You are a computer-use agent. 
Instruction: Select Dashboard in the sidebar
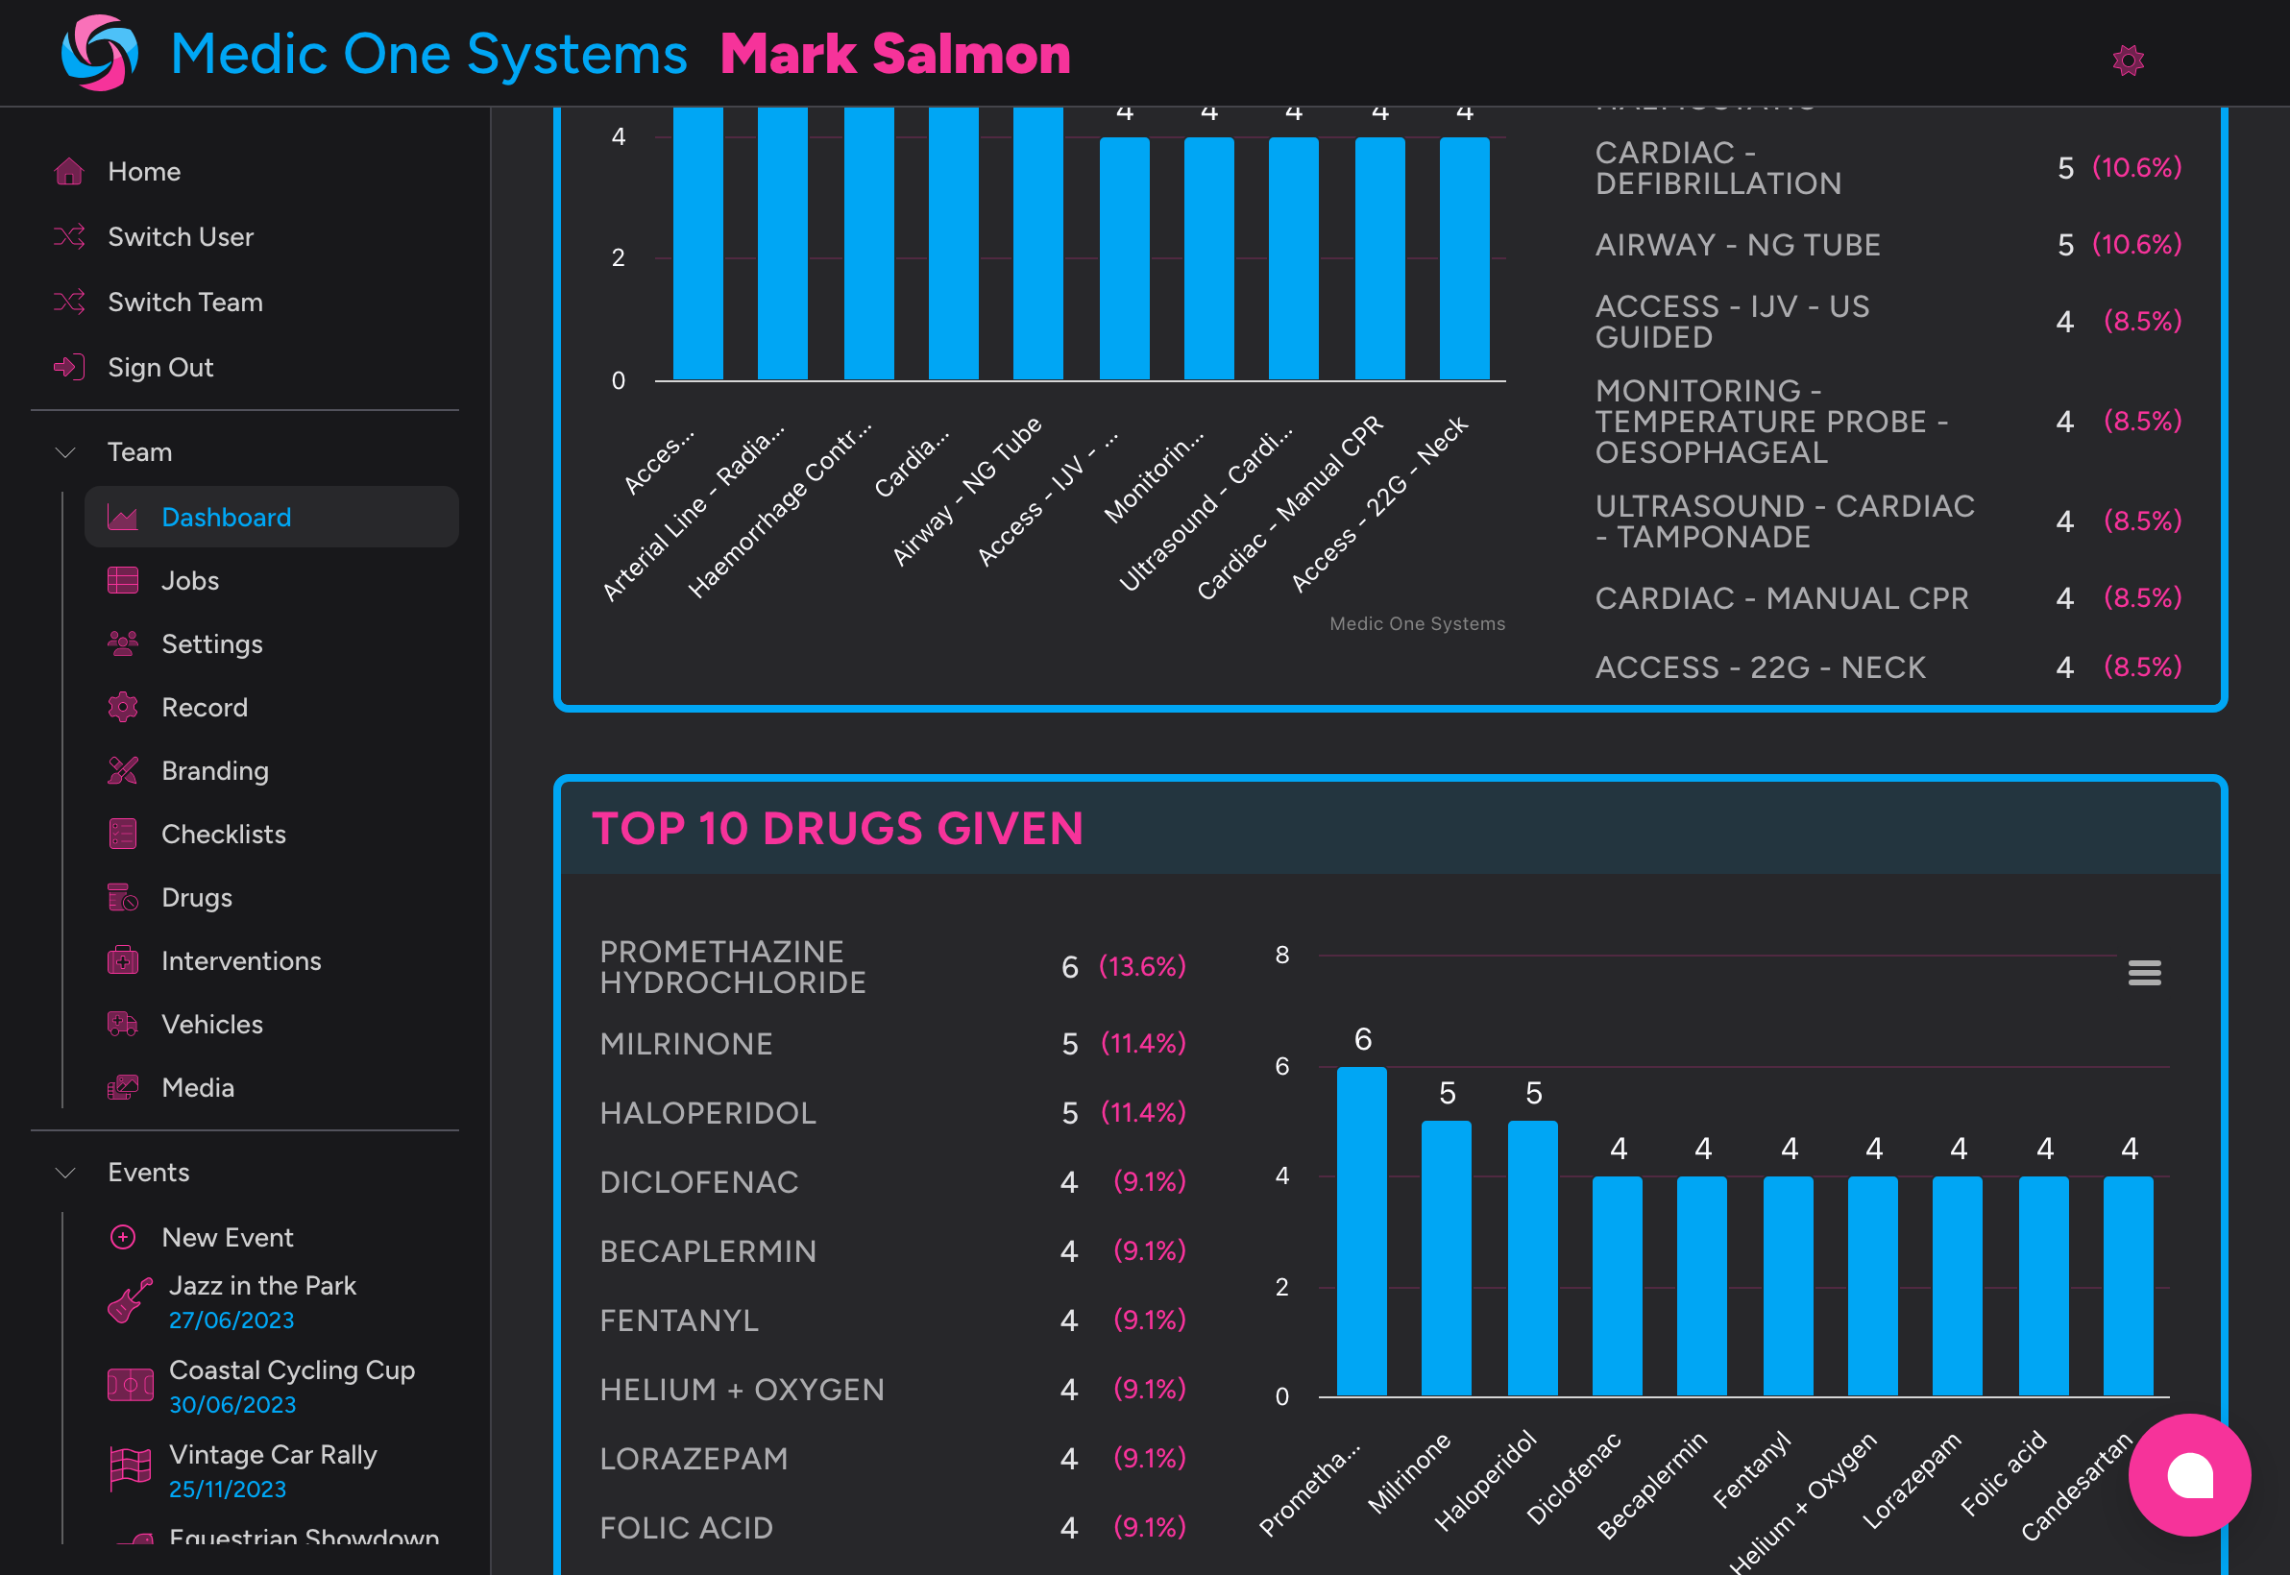click(226, 517)
